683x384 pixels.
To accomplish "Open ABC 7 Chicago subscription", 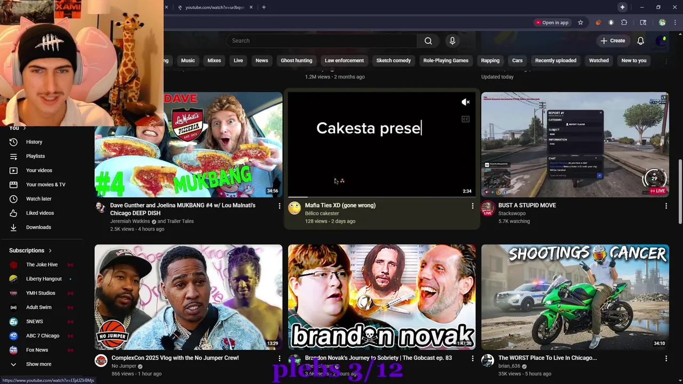I will [42, 336].
